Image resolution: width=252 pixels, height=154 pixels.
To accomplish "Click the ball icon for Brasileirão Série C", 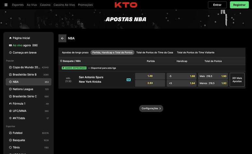I will pyautogui.click(x=10, y=96).
